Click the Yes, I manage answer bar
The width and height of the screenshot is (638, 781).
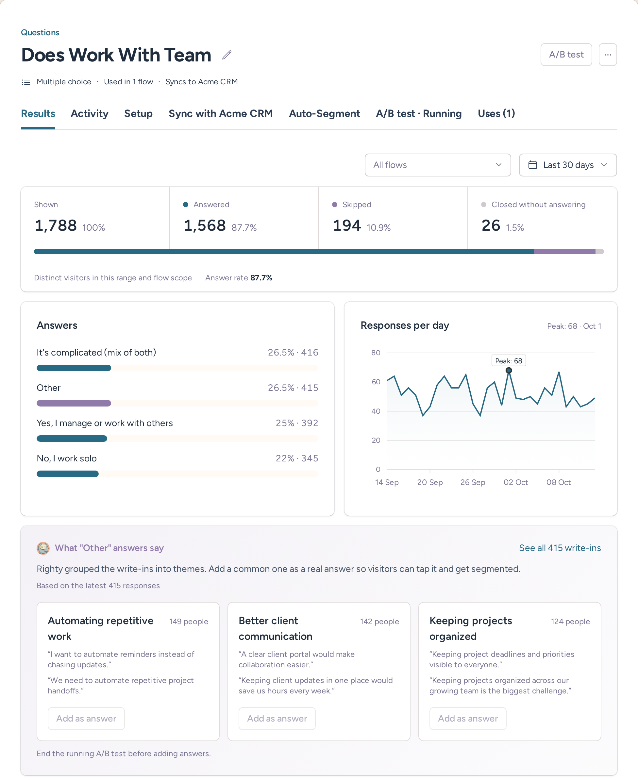tap(72, 439)
